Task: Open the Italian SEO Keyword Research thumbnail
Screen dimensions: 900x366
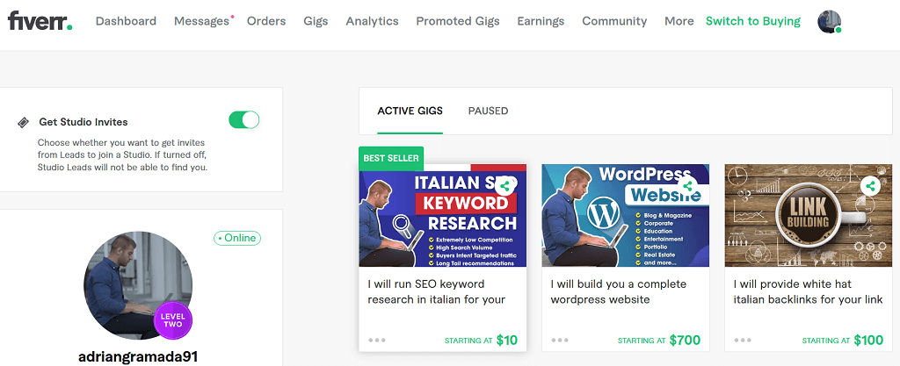Action: 443,215
